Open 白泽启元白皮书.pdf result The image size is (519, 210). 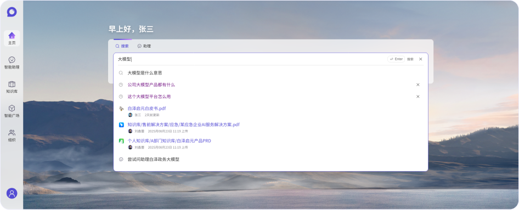[x=146, y=109]
